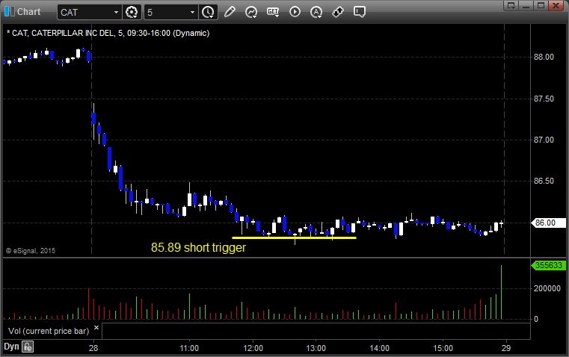Viewport: 569px width, 357px height.
Task: Click the 29 date label on time axis
Action: coord(506,348)
